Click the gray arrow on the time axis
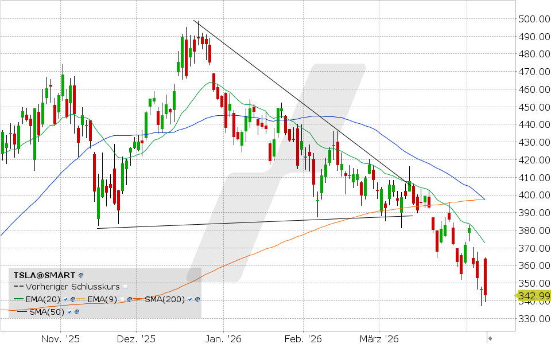 (x=490, y=338)
